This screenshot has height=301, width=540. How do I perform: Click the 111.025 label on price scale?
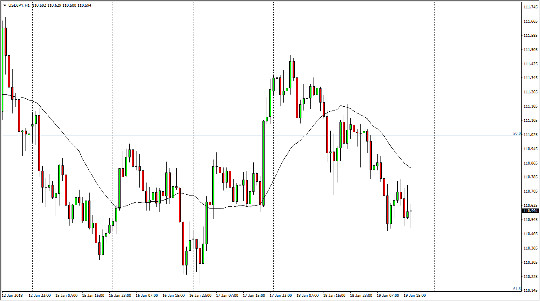tap(530, 135)
